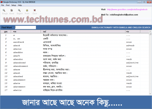Select the word 'abate'
Screen dimensions: 152x109
pos(17,83)
